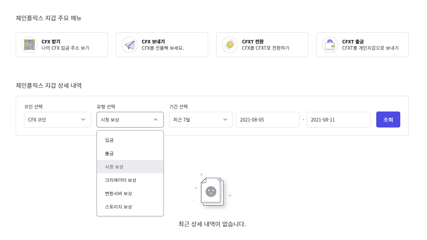
Task: Open the CFX 받기 menu card
Action: click(x=62, y=45)
